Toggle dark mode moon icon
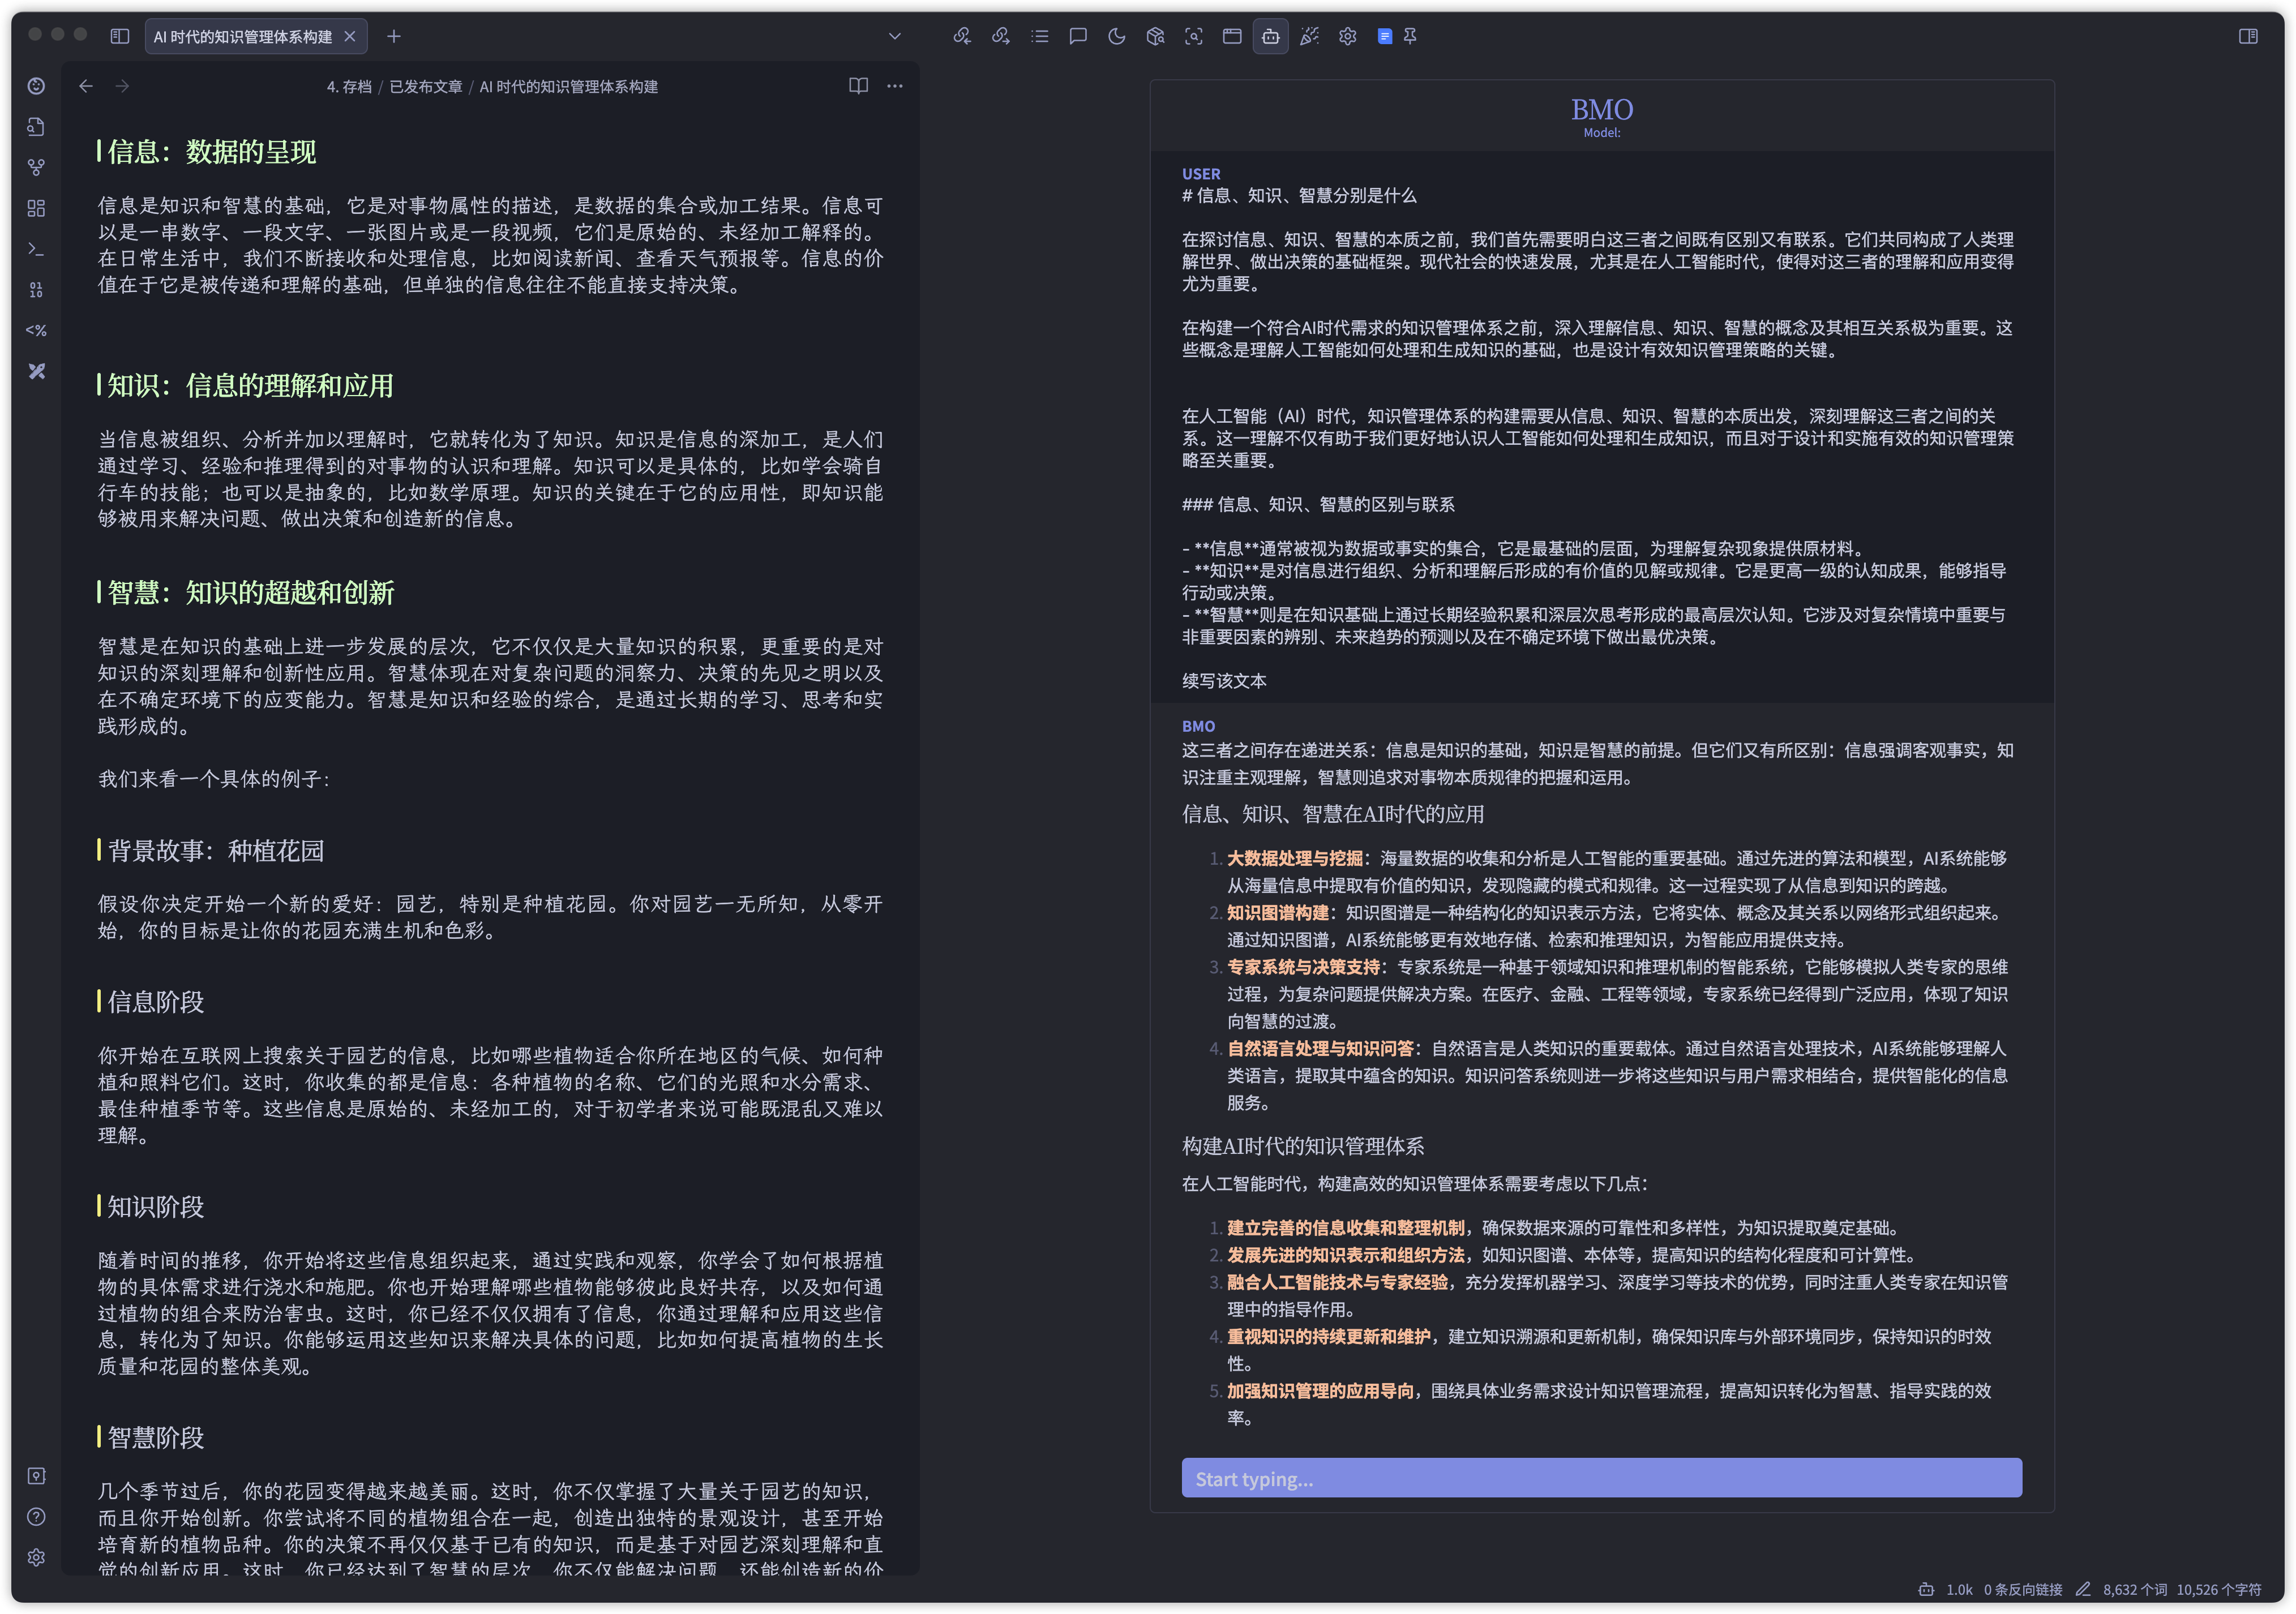The image size is (2296, 1614). pos(1117,36)
